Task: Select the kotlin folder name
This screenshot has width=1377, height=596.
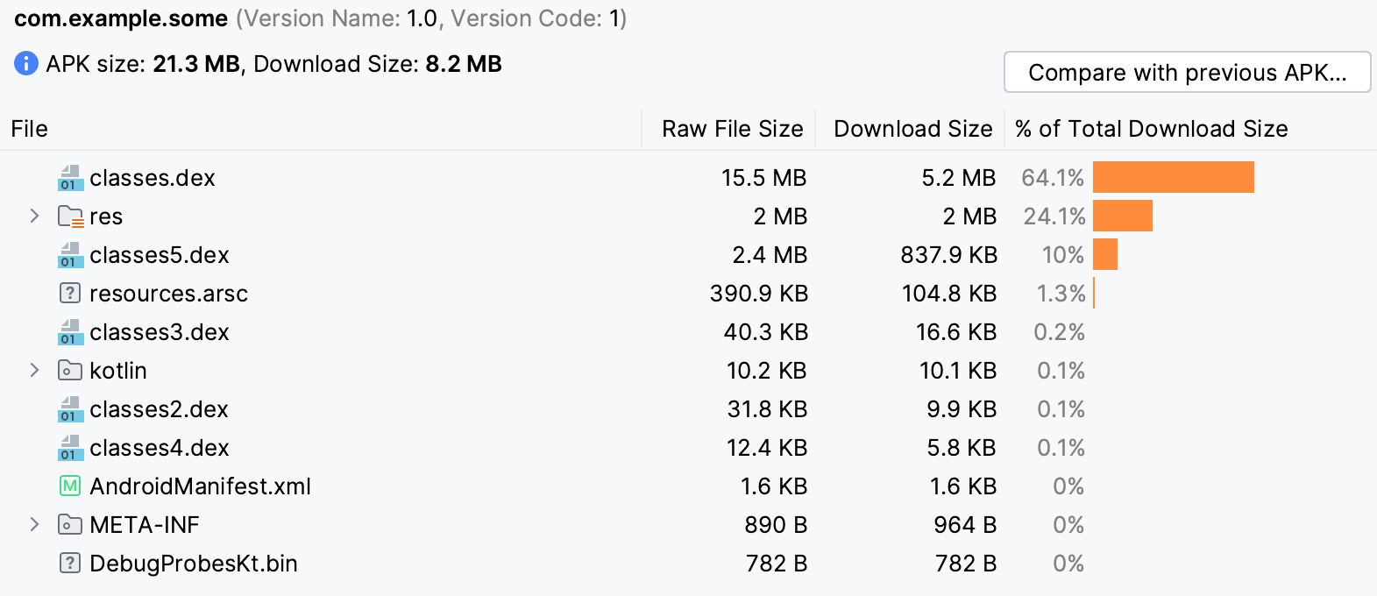Action: (118, 371)
